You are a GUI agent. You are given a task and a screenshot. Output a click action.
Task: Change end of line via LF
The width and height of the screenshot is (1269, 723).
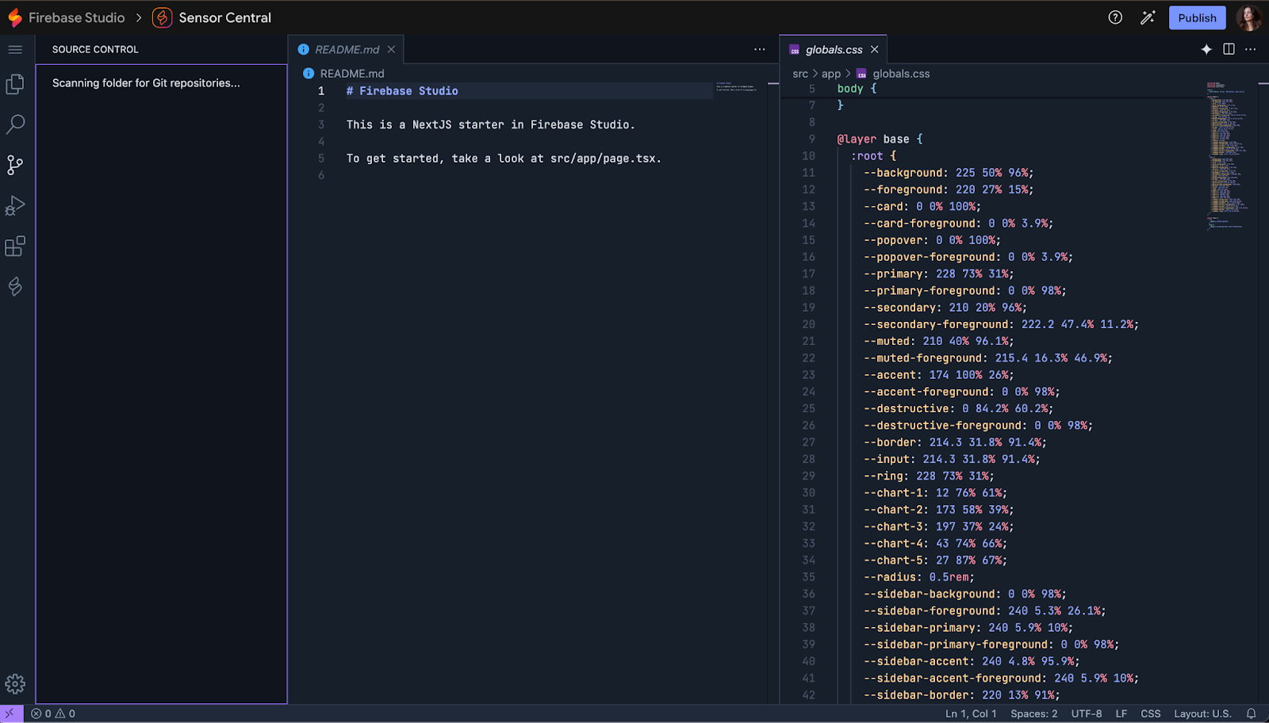pyautogui.click(x=1121, y=713)
